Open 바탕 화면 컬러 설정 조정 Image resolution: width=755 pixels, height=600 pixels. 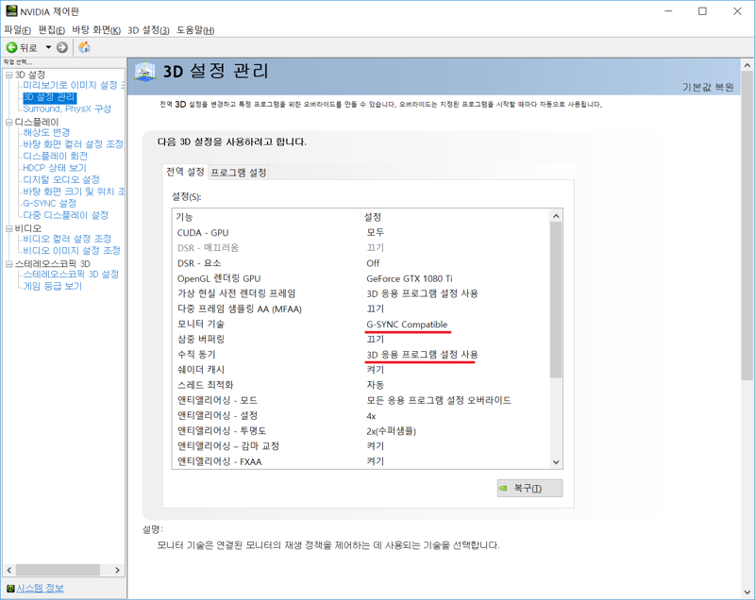pos(74,143)
